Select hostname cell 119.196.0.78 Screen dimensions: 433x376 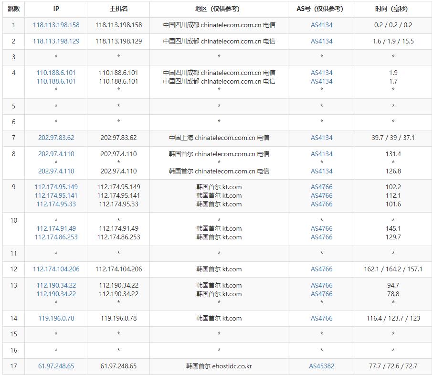click(118, 318)
